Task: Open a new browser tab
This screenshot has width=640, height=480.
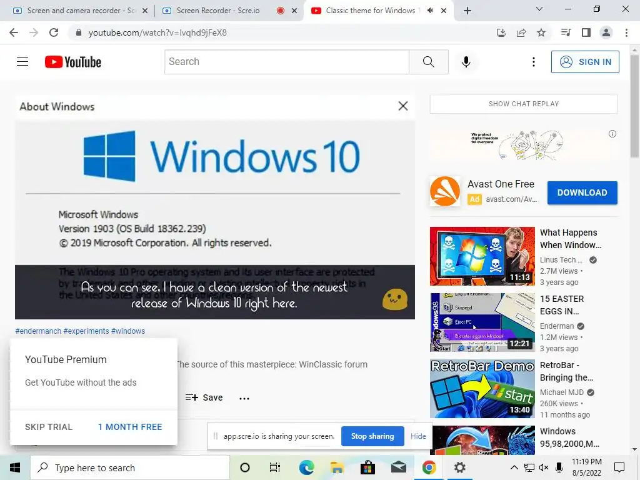Action: 467,11
